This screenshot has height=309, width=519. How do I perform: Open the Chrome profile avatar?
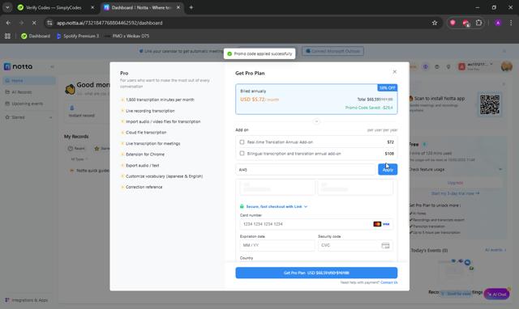(x=498, y=23)
